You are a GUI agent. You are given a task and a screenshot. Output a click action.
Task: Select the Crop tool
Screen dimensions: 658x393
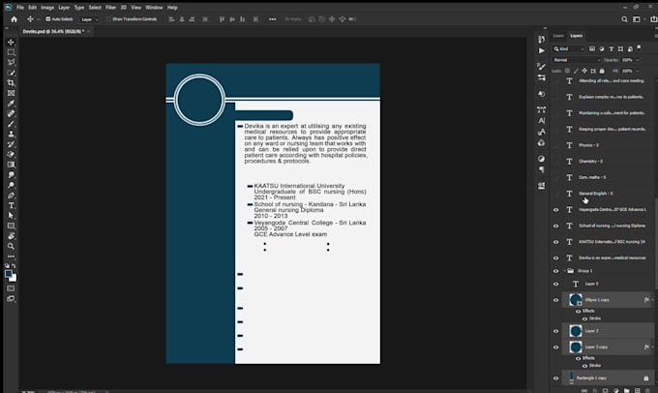click(11, 83)
